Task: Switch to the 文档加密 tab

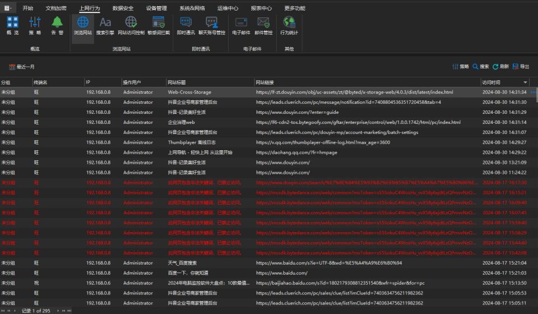Action: click(56, 8)
